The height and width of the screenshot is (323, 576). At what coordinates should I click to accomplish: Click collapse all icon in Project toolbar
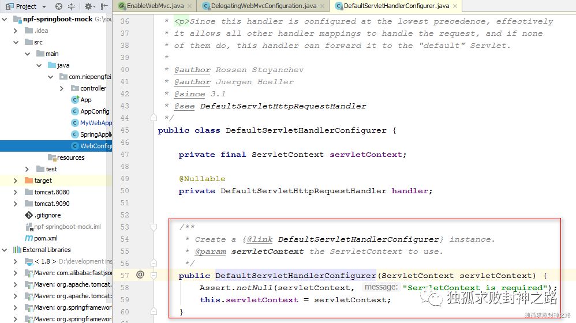pyautogui.click(x=71, y=6)
